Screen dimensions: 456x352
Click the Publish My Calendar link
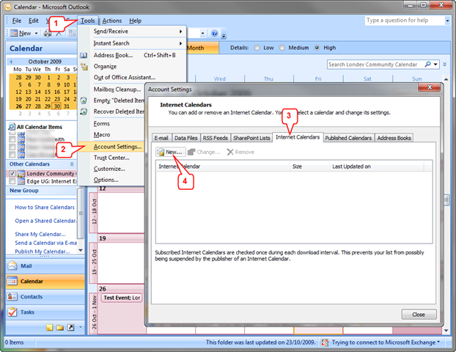pyautogui.click(x=43, y=252)
